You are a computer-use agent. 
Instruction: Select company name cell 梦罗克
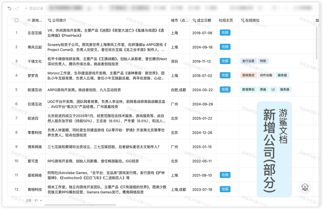coord(35,76)
